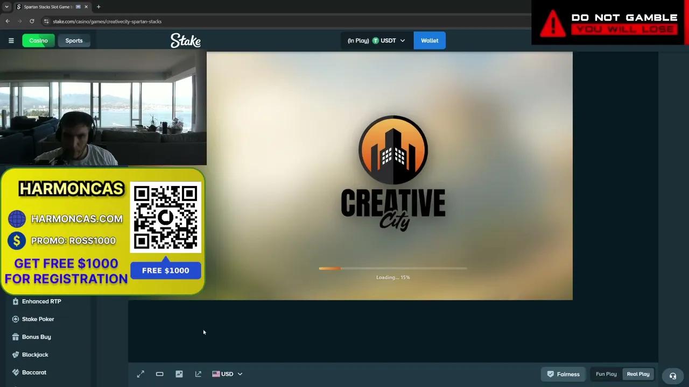689x387 pixels.
Task: Reload the browser page
Action: click(x=32, y=21)
